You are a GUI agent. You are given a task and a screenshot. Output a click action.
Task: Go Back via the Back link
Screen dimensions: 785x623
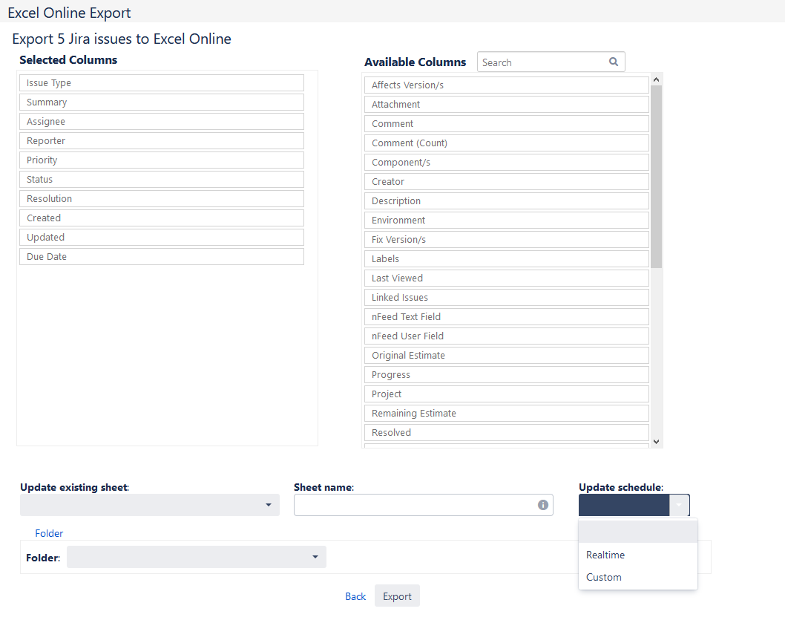pyautogui.click(x=355, y=596)
